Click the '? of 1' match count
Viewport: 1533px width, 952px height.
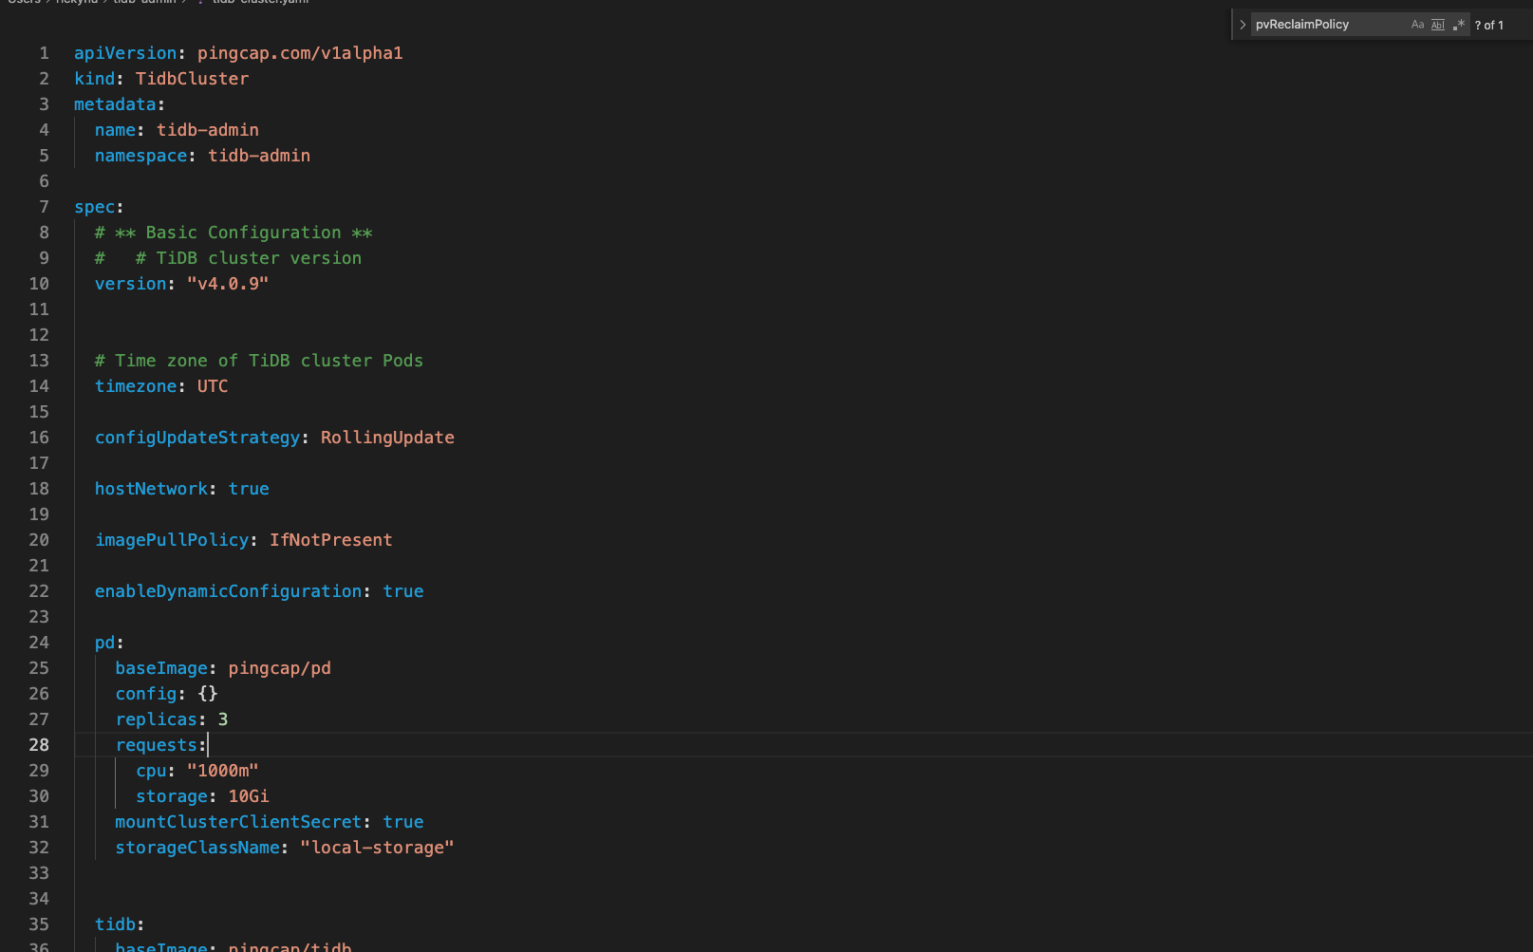(1488, 26)
